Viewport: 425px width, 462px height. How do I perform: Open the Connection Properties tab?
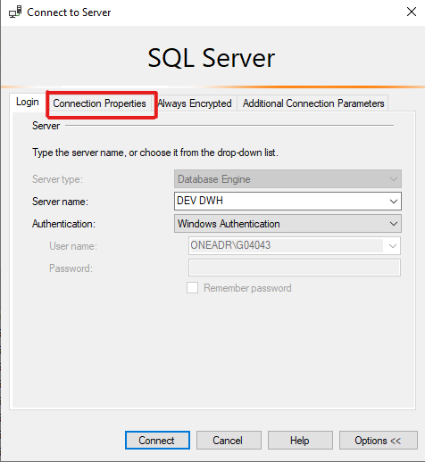tap(99, 103)
